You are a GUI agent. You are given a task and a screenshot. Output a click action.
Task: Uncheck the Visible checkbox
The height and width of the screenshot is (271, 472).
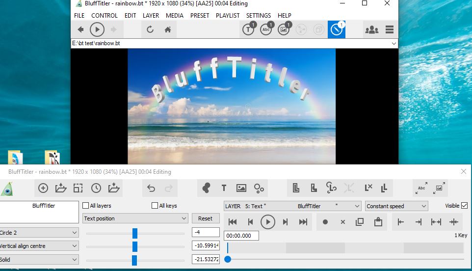pos(464,206)
